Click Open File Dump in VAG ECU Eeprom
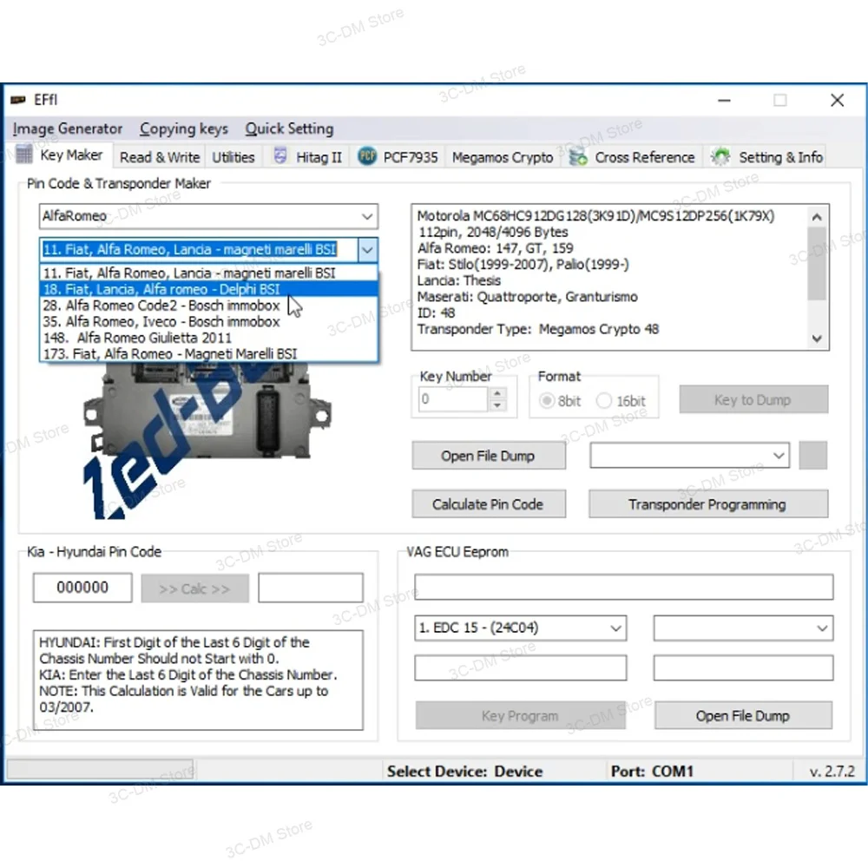The height and width of the screenshot is (868, 868). (743, 716)
